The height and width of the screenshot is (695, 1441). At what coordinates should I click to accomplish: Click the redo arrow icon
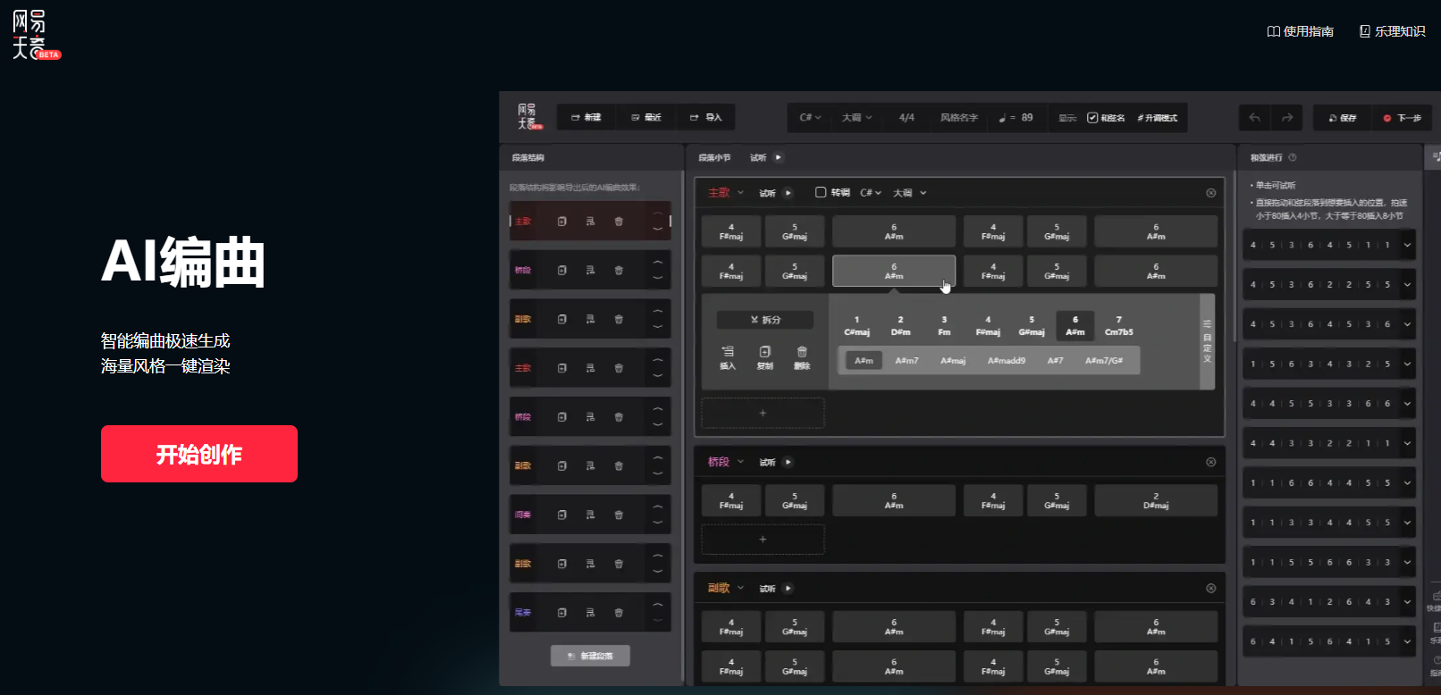point(1287,118)
